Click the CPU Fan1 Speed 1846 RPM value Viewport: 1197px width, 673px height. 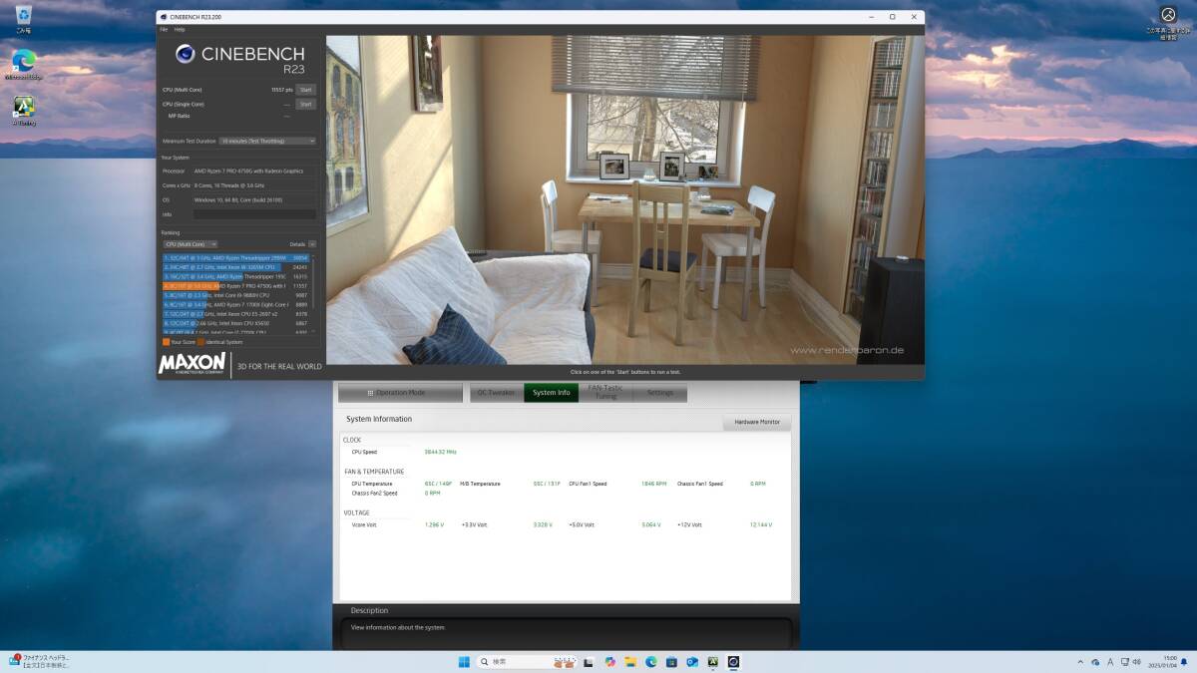(653, 484)
